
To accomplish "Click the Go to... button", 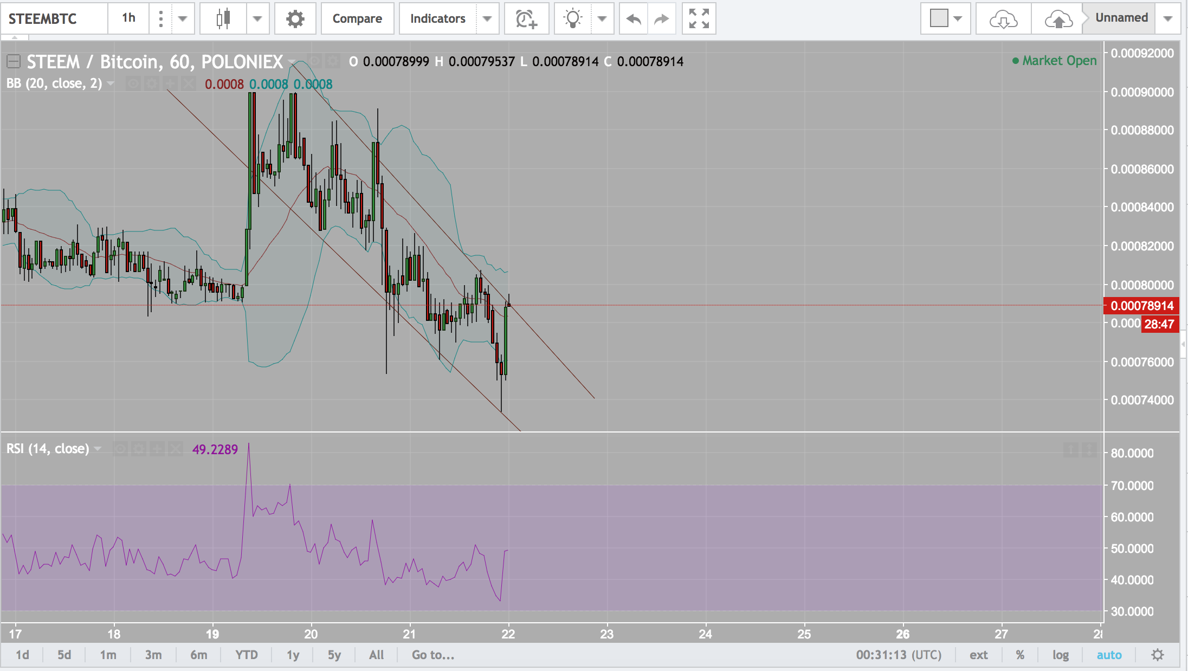I will tap(432, 655).
